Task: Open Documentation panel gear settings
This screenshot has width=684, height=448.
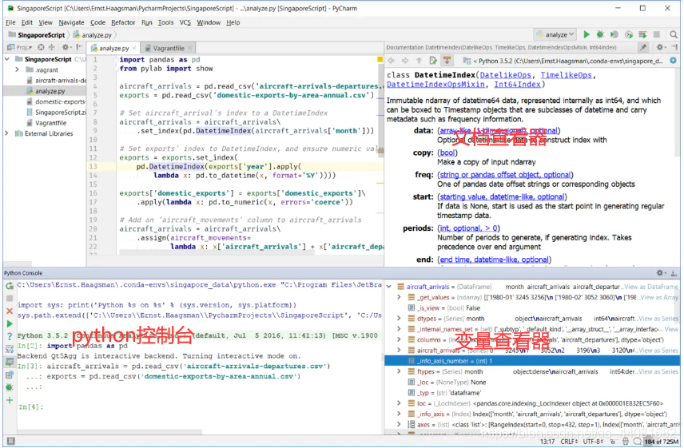Action: point(661,47)
